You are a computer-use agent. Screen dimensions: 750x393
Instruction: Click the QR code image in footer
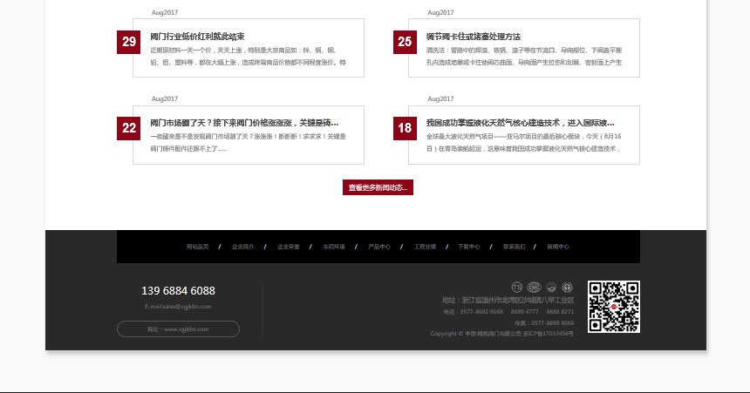[x=614, y=307]
